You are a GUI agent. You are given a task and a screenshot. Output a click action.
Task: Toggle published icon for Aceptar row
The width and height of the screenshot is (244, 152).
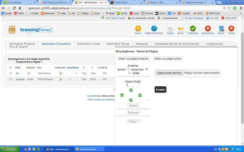tap(61, 79)
